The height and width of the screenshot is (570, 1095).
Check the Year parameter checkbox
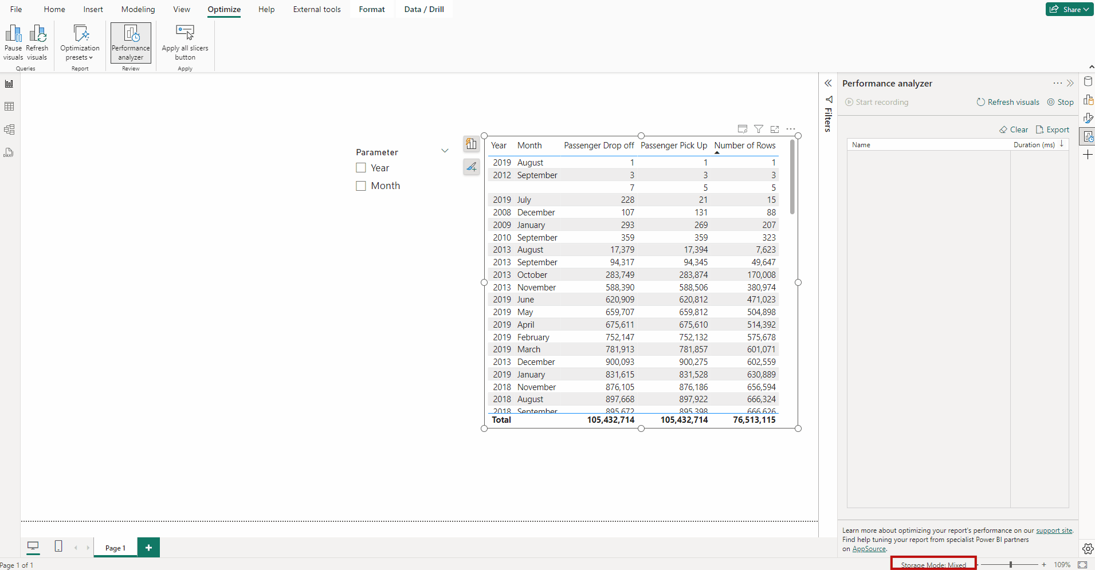coord(361,168)
